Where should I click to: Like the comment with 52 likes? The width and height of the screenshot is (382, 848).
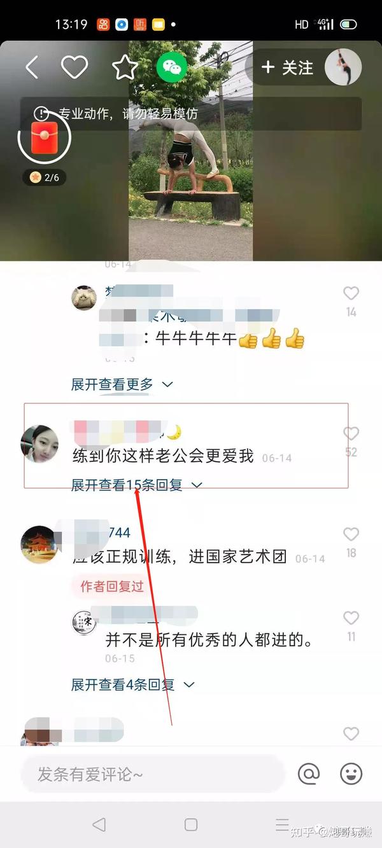[x=351, y=433]
